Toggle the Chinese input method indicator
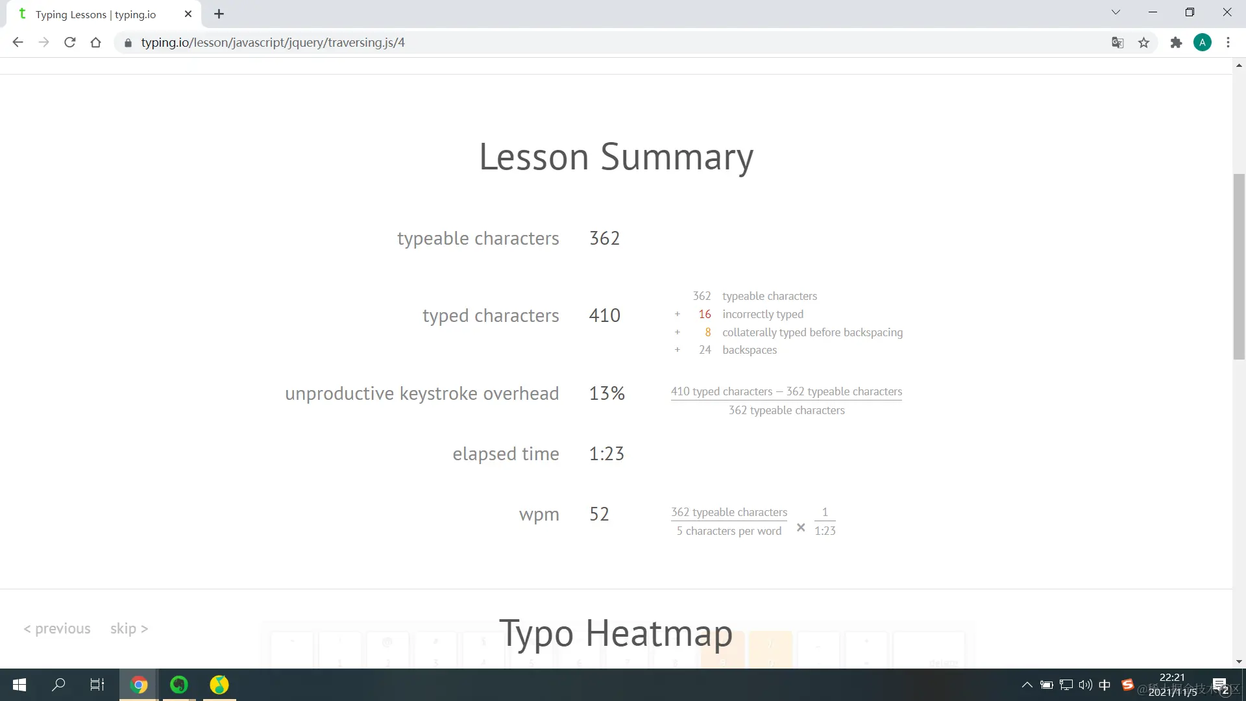The height and width of the screenshot is (701, 1246). coord(1105,685)
